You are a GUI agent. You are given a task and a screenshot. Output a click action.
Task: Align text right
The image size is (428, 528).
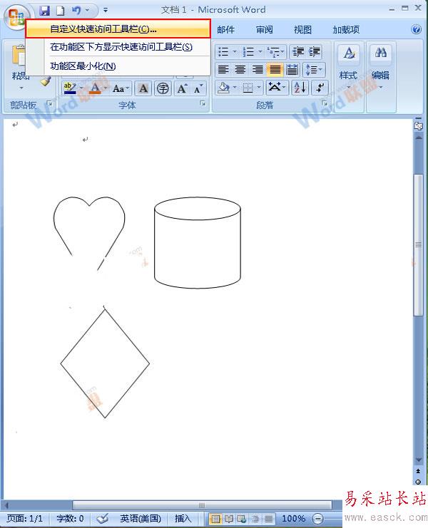[x=258, y=70]
